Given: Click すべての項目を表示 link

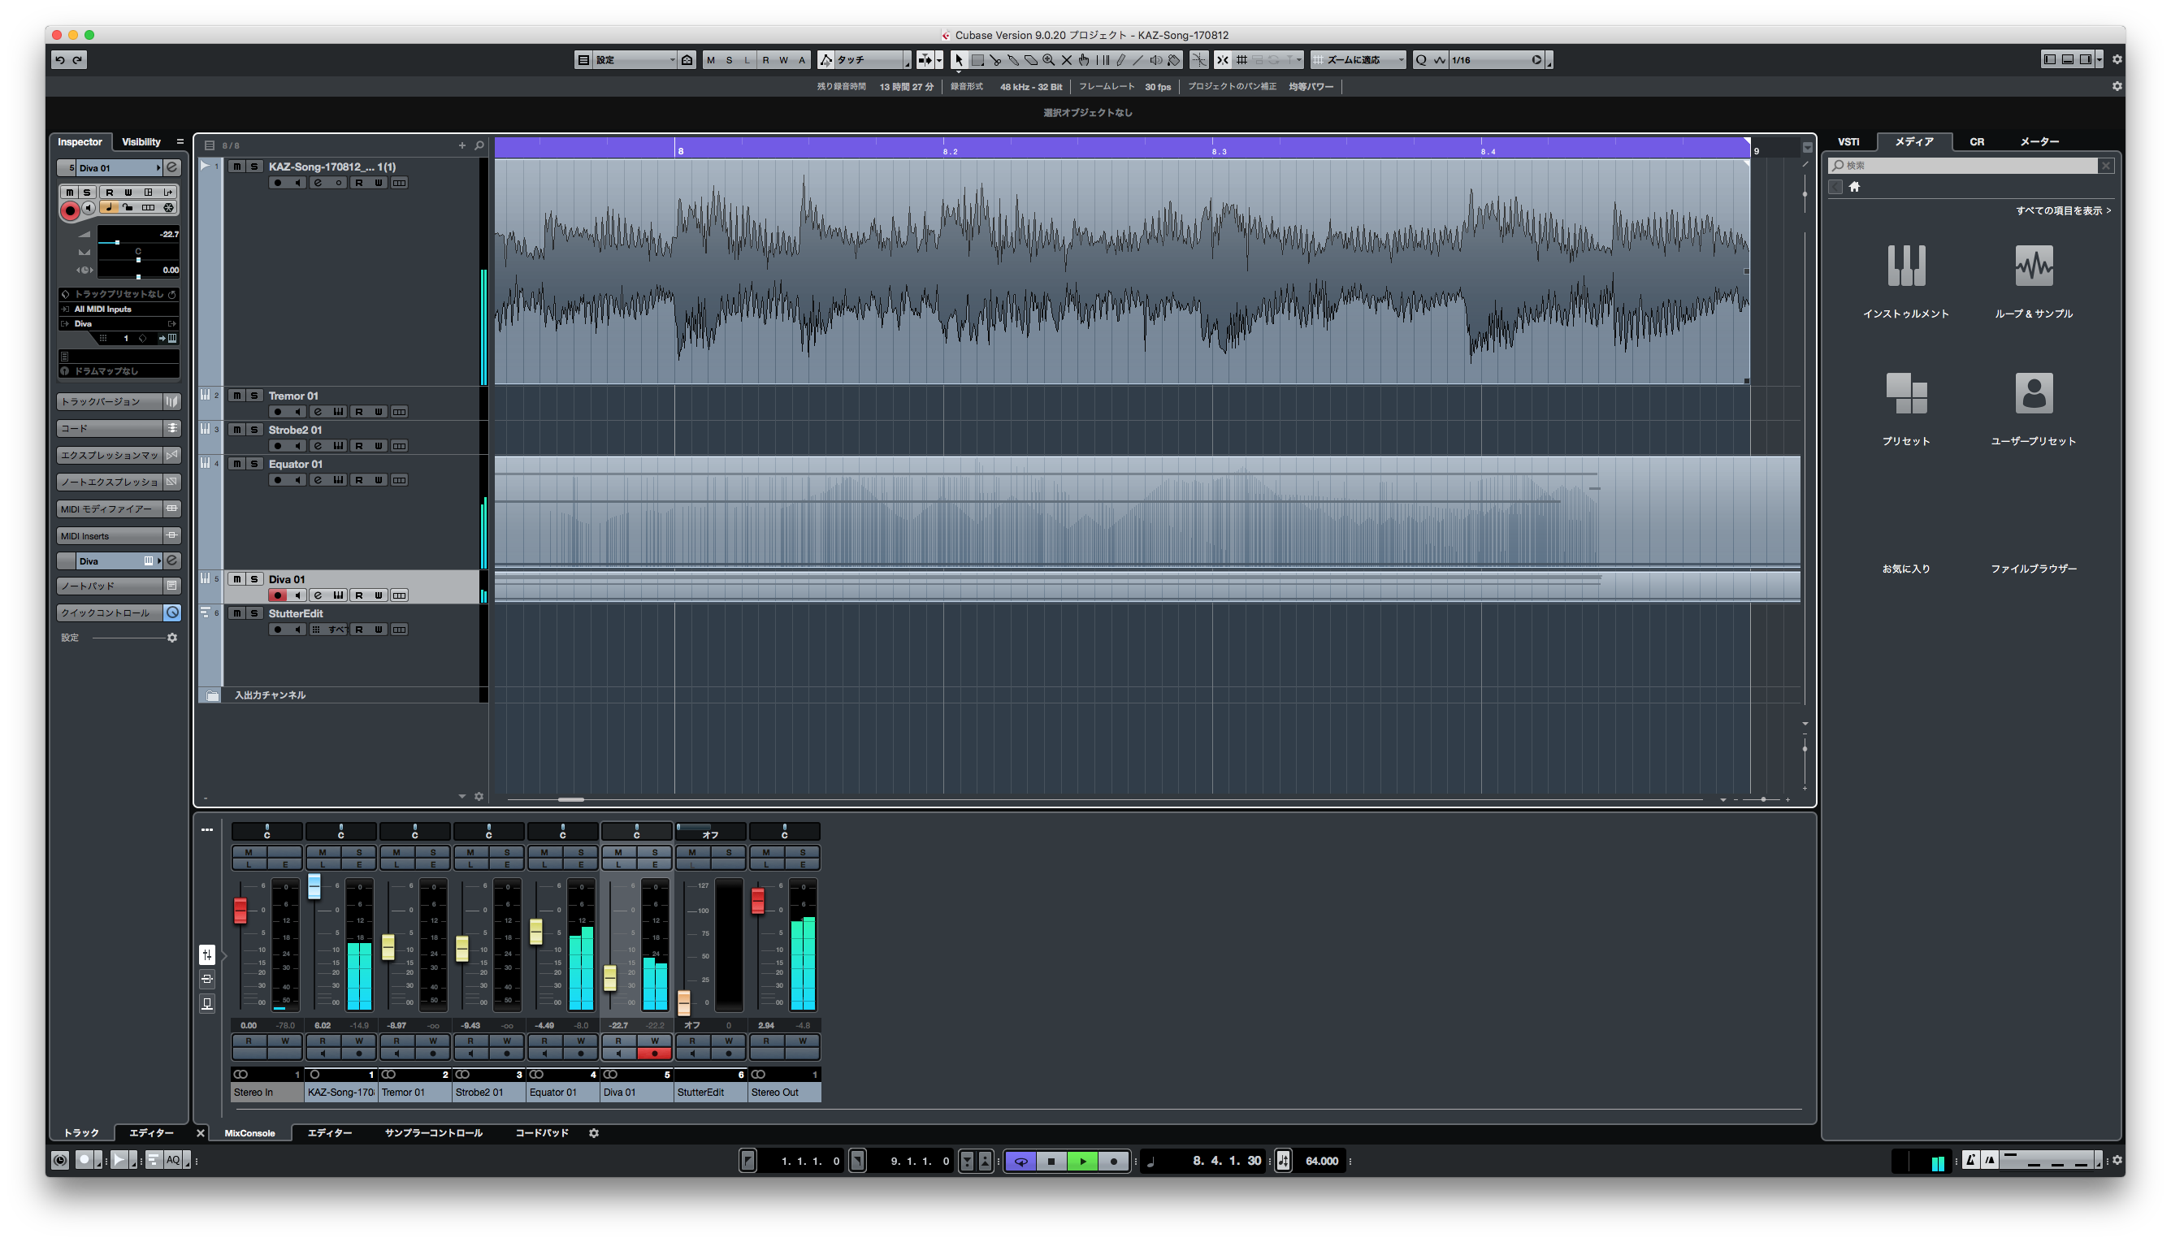Looking at the screenshot, I should (2063, 210).
